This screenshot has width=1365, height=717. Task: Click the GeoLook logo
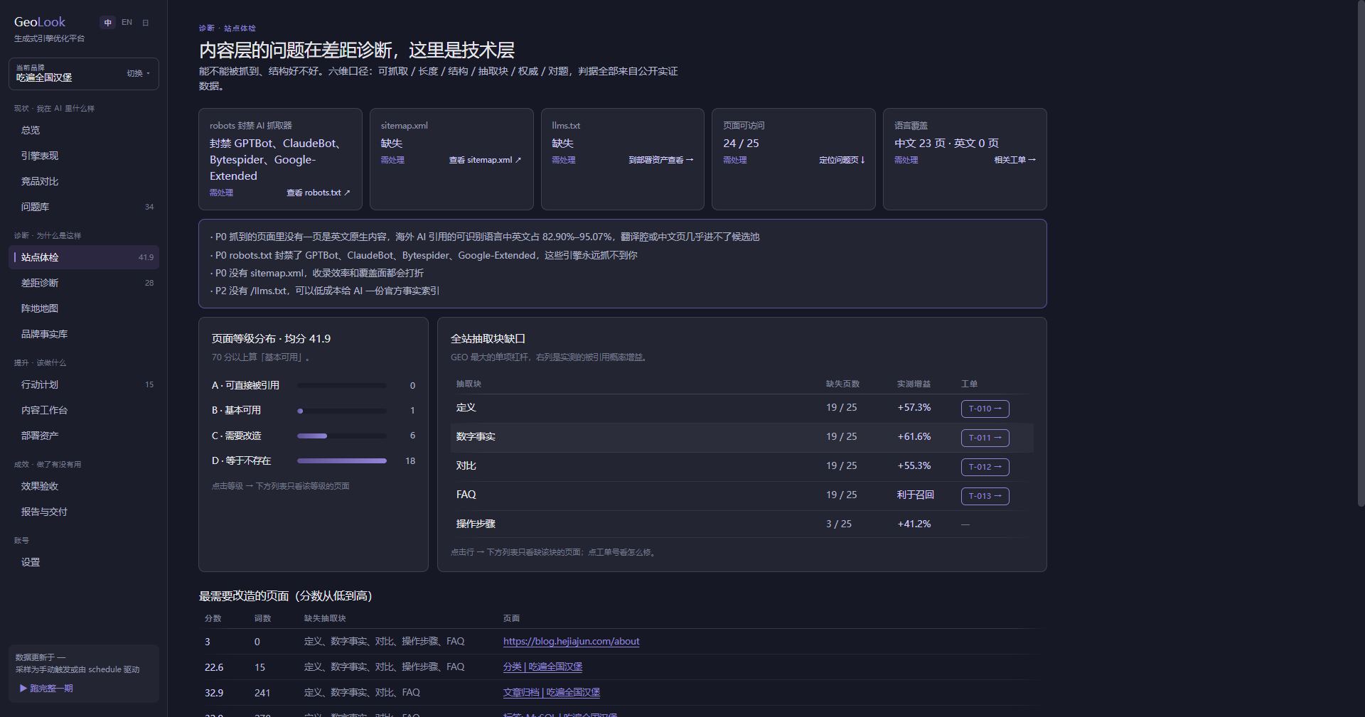click(40, 22)
